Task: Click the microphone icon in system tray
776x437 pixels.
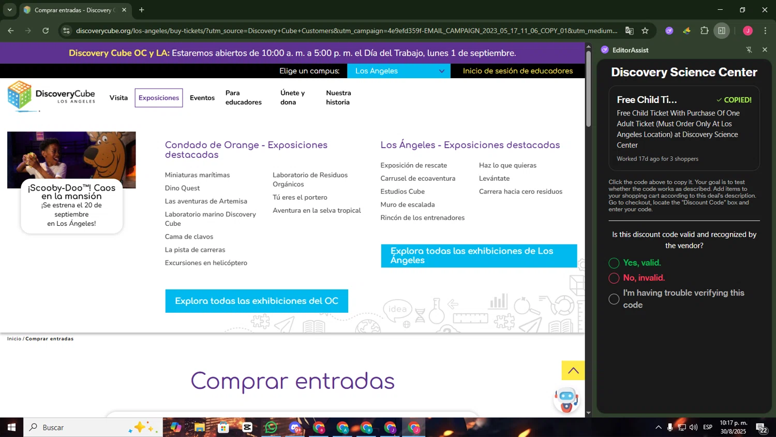Action: coord(670,427)
